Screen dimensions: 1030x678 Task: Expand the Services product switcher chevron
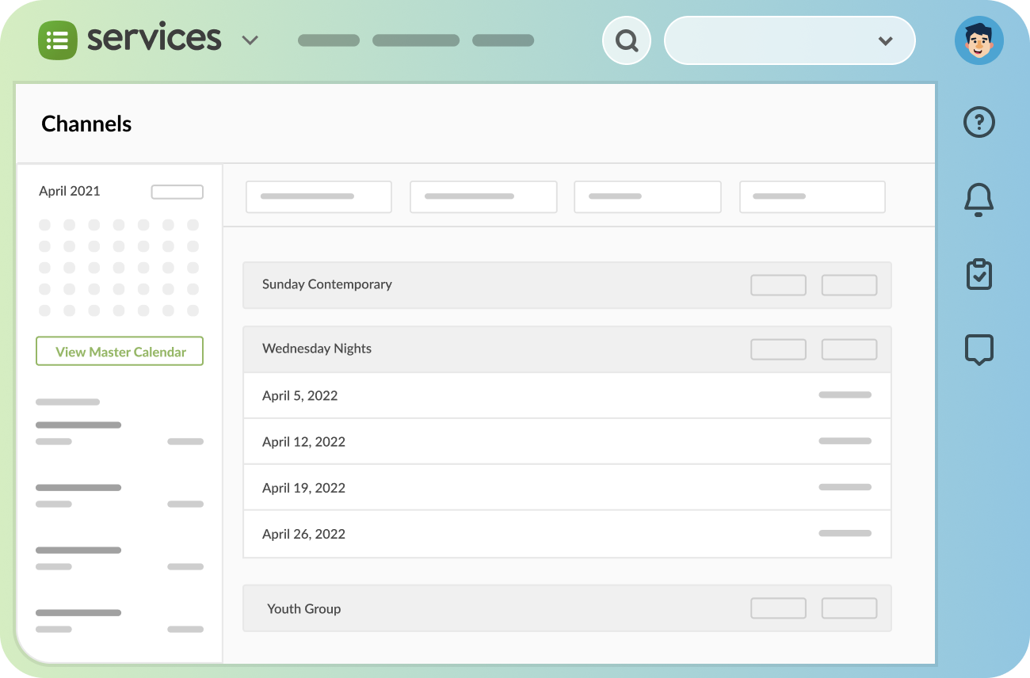pyautogui.click(x=250, y=40)
